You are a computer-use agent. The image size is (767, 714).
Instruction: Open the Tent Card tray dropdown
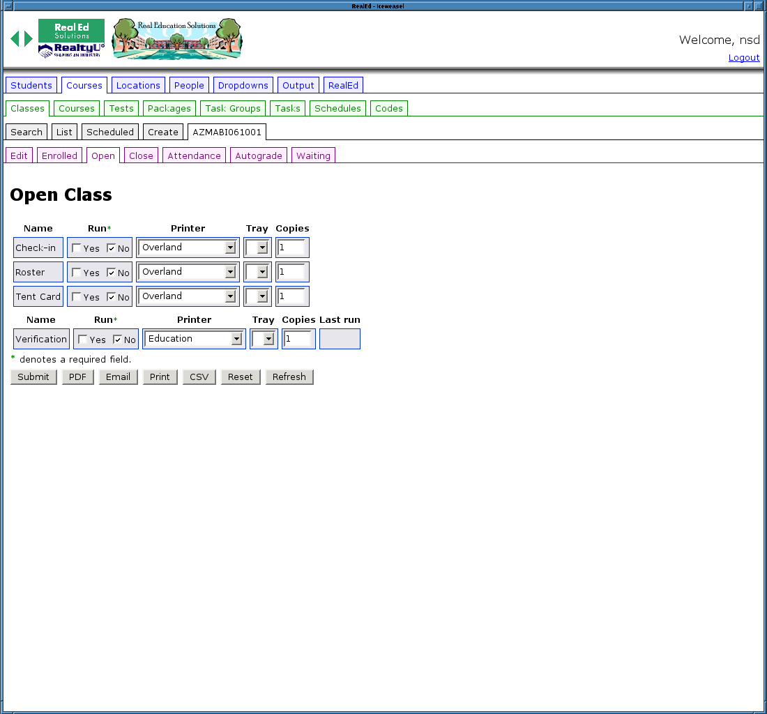257,296
